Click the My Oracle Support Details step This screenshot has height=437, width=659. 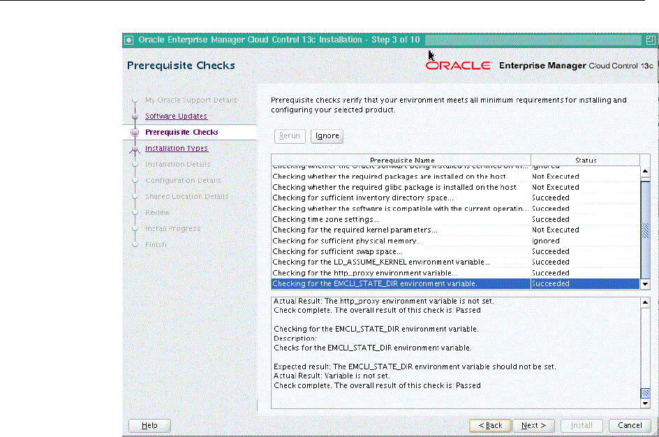click(x=191, y=100)
